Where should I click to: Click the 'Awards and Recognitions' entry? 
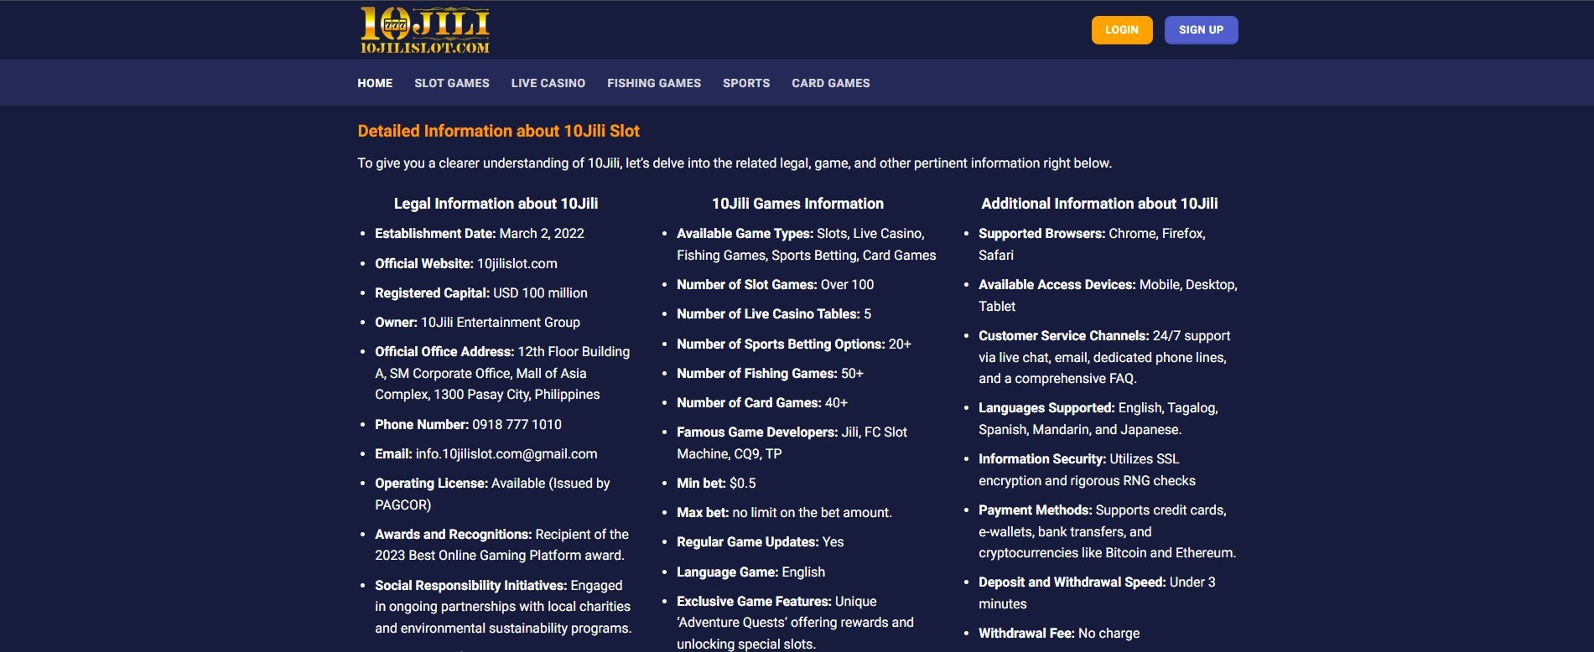(501, 545)
